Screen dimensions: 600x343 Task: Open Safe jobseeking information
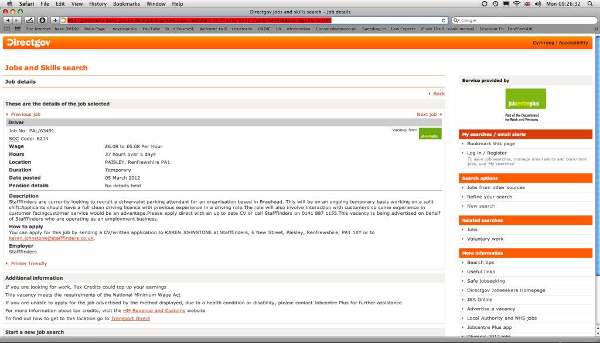pyautogui.click(x=486, y=281)
